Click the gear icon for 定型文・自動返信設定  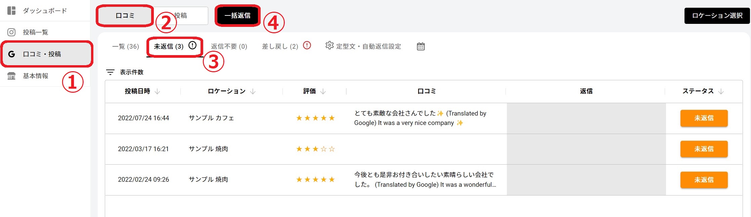point(329,46)
